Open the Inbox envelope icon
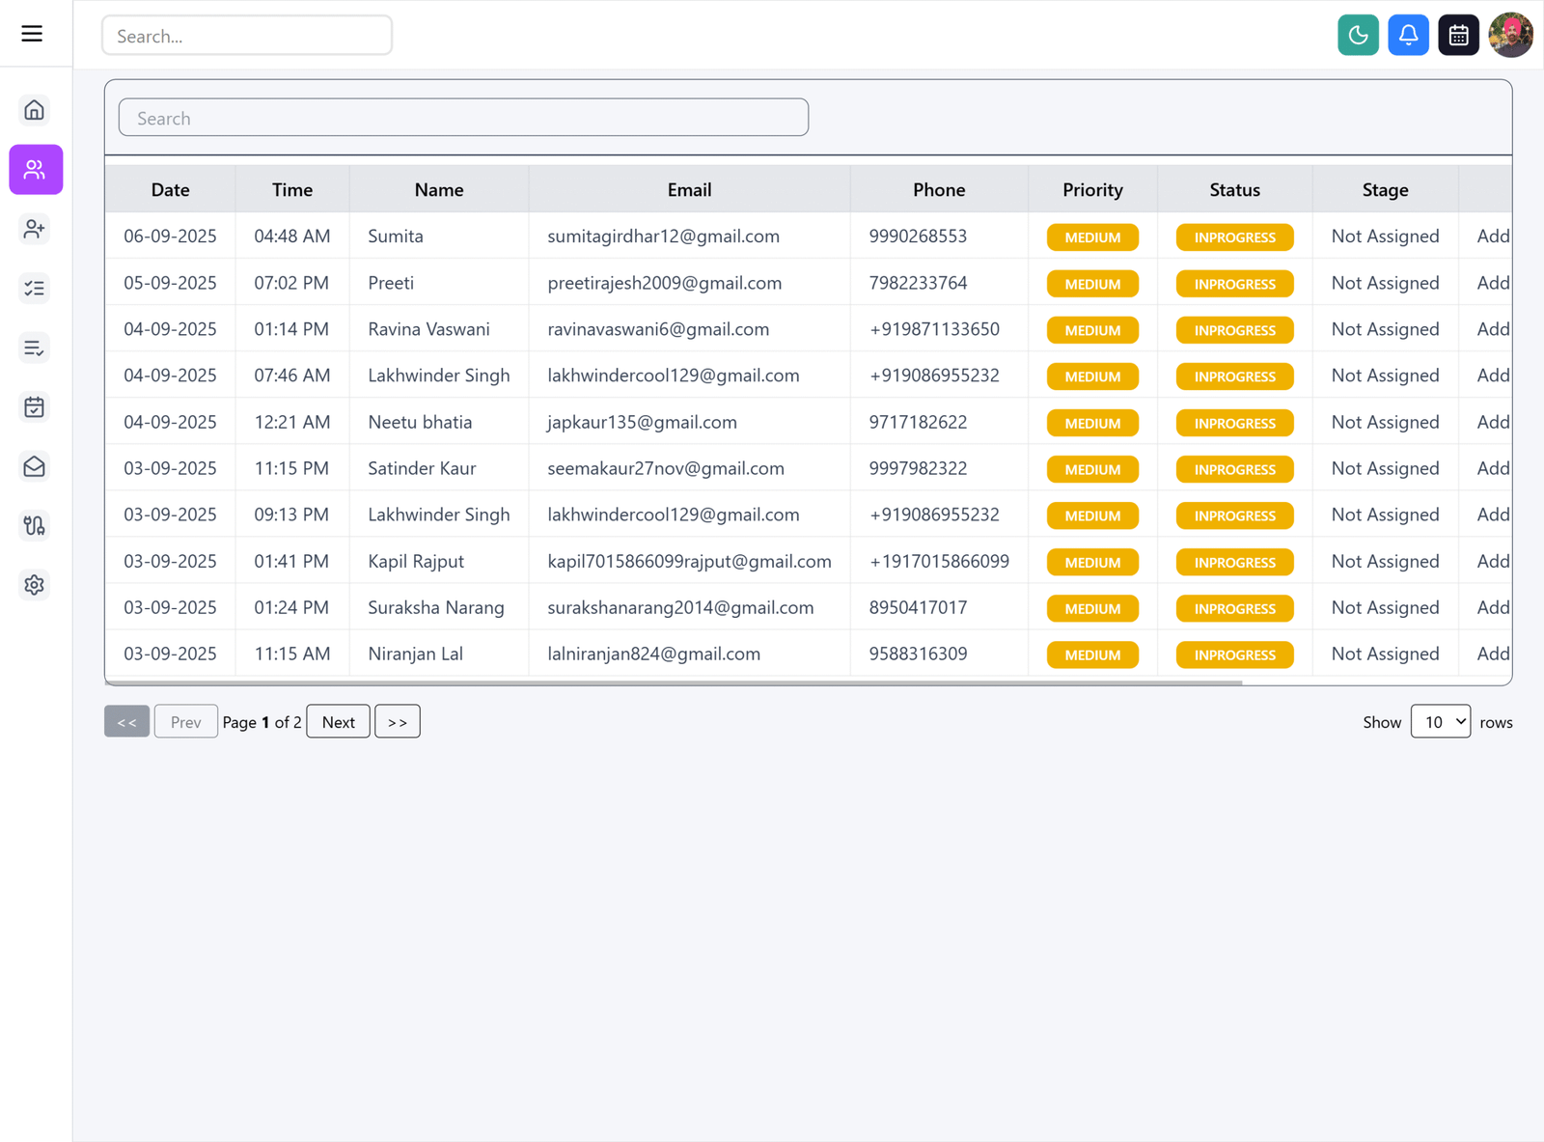Image resolution: width=1544 pixels, height=1142 pixels. point(35,466)
